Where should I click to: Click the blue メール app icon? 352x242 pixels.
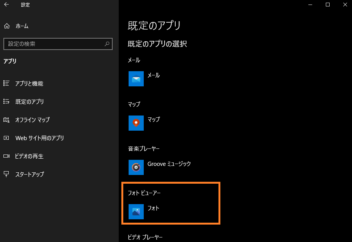pyautogui.click(x=136, y=79)
